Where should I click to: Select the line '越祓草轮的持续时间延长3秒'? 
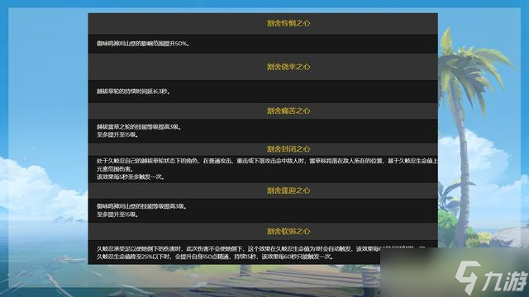tap(133, 92)
